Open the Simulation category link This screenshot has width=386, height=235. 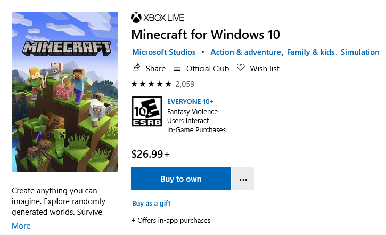click(360, 52)
